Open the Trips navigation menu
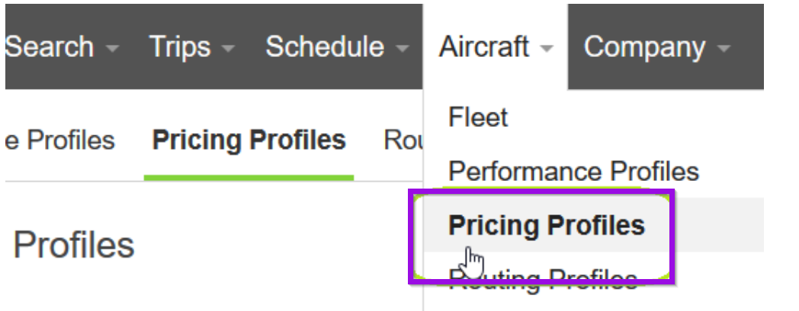The height and width of the screenshot is (311, 799). (179, 47)
